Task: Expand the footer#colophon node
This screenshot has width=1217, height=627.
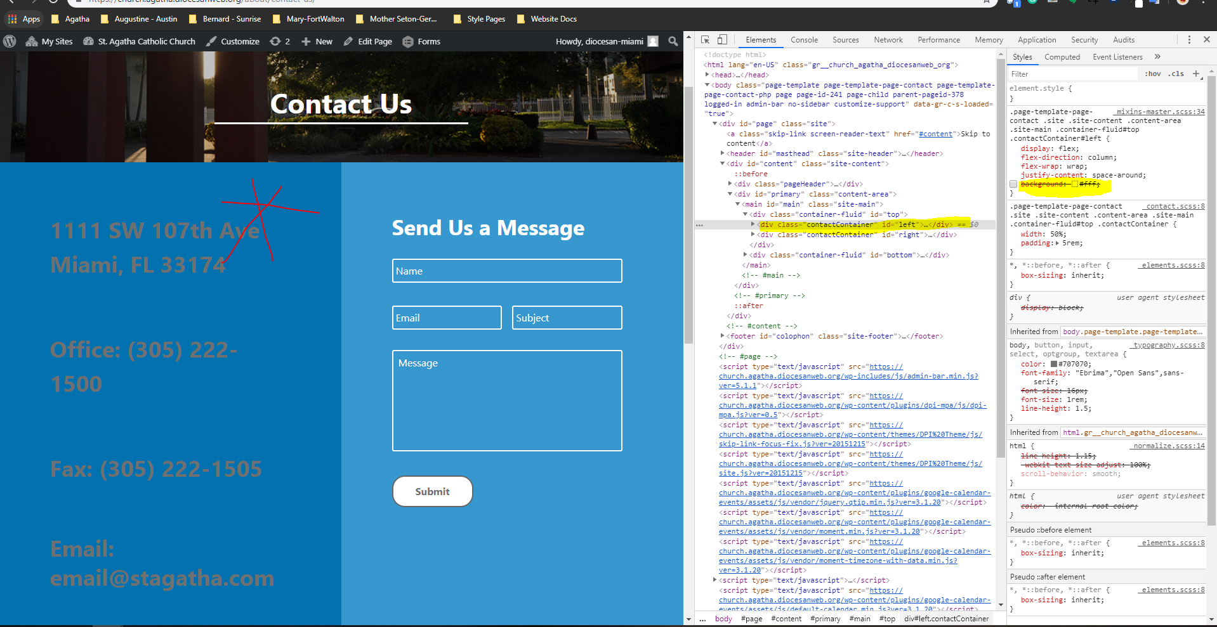Action: pyautogui.click(x=723, y=336)
